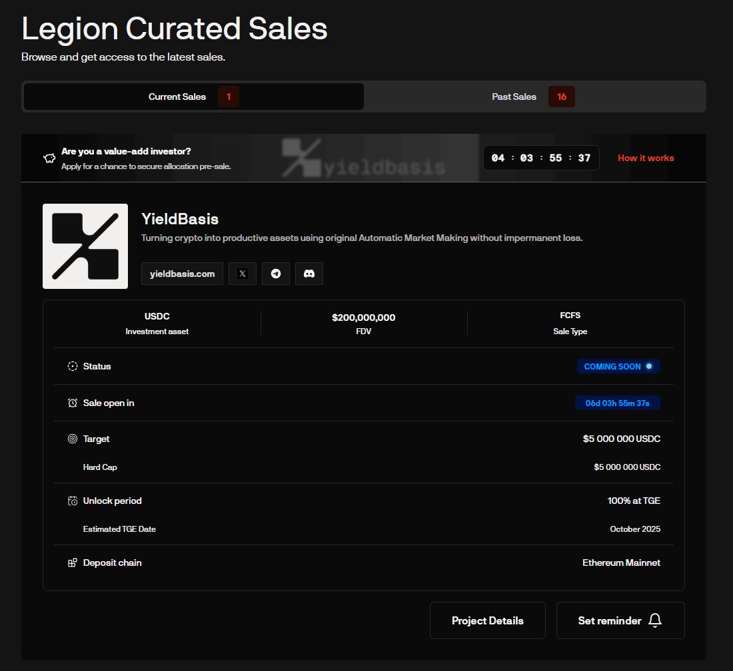Click the October 2025 TGE date
733x671 pixels.
[x=635, y=529]
